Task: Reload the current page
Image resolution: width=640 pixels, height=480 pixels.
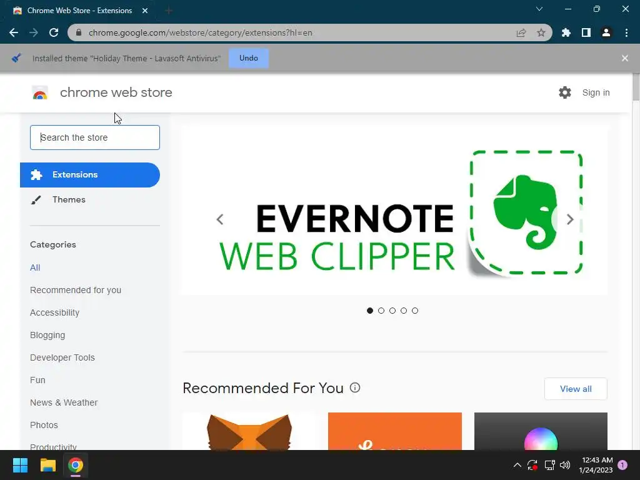Action: [54, 32]
